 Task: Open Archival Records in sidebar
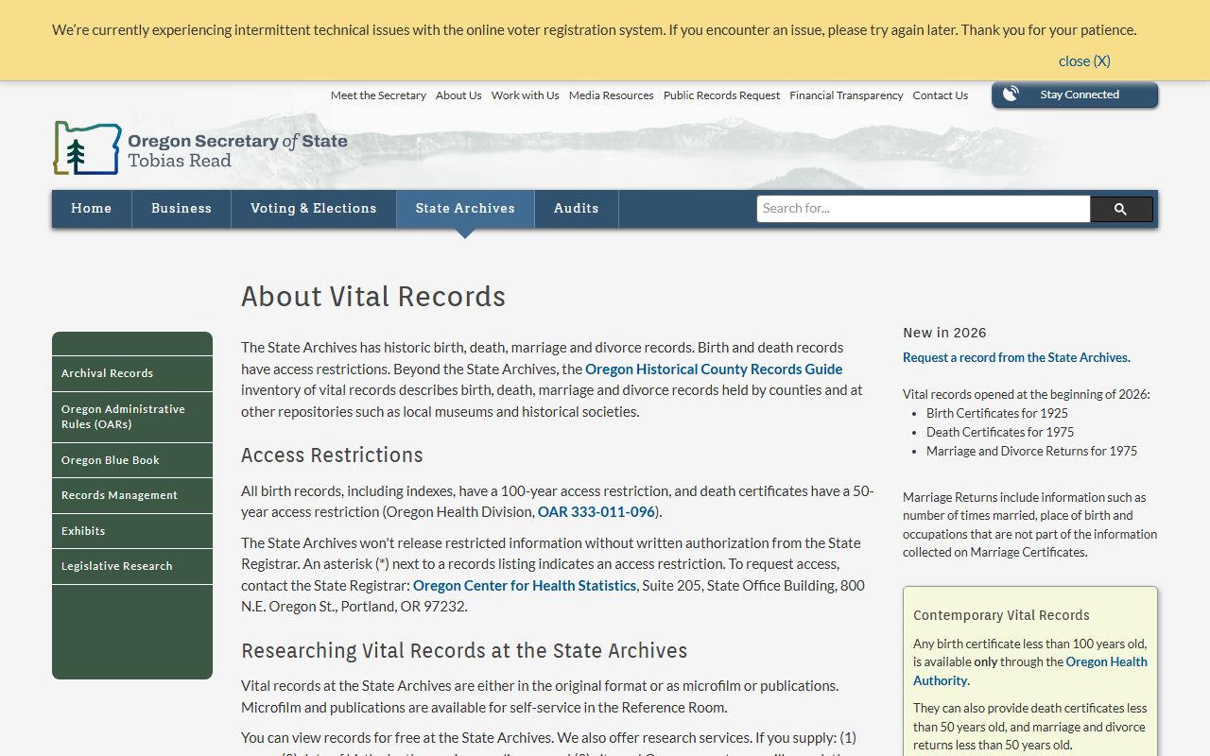(x=132, y=373)
